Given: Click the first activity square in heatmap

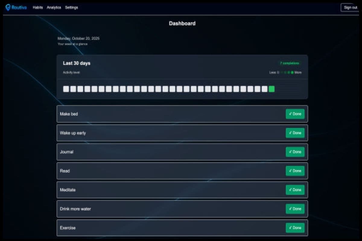Looking at the screenshot, I should [x=66, y=89].
